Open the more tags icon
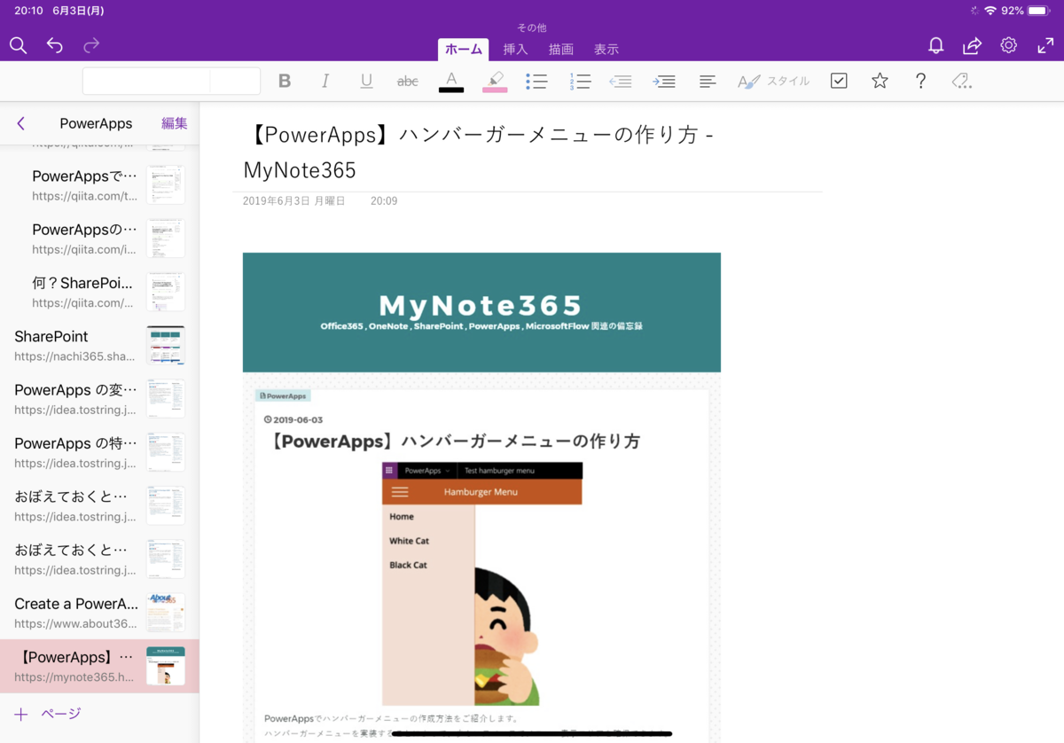This screenshot has height=743, width=1064. coord(961,81)
